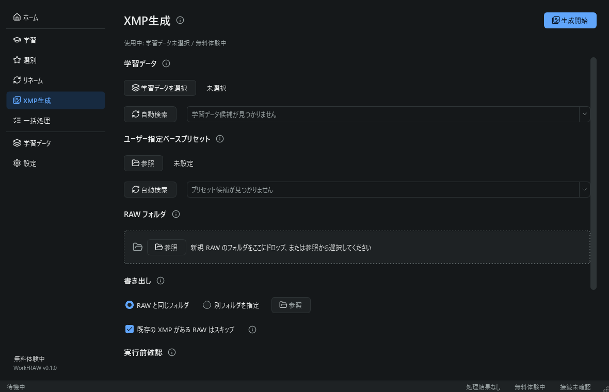Click the vertical scrollbar of main panel
Screen dimensions: 609x392
593,173
